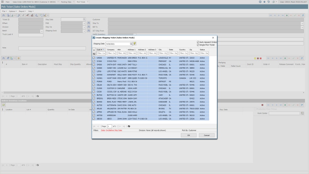Uncheck the FOR00 row checkbox
309x174 pixels.
[x=94, y=82]
